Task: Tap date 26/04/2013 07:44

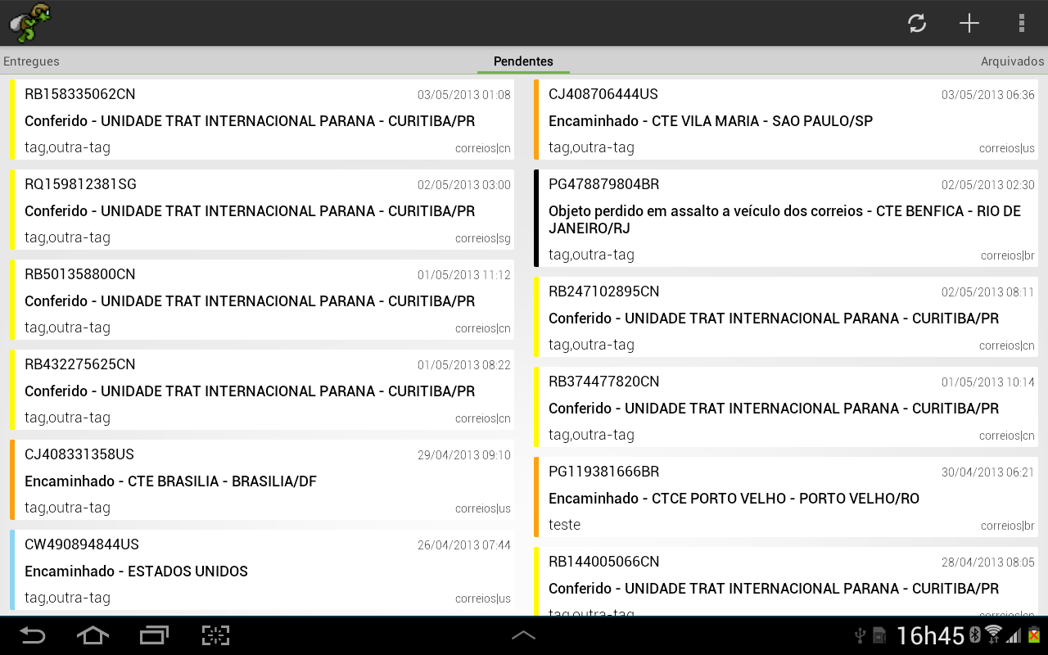Action: point(464,545)
